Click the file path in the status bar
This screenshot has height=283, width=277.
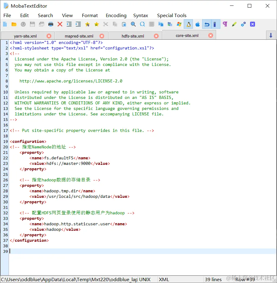tap(69, 279)
